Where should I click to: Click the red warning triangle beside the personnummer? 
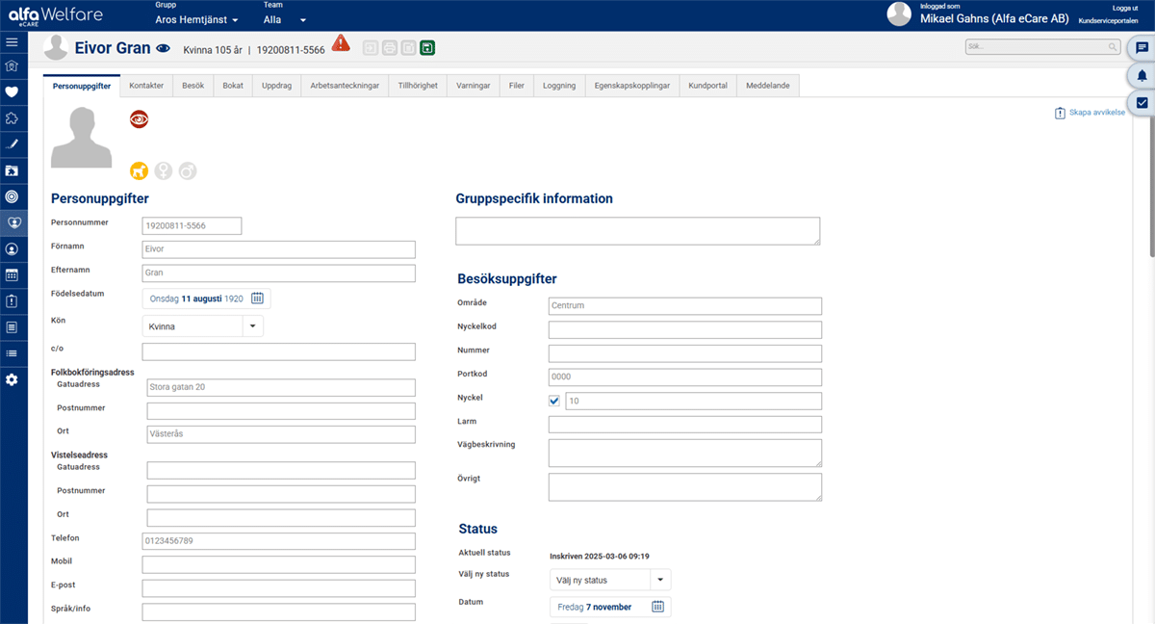(341, 43)
